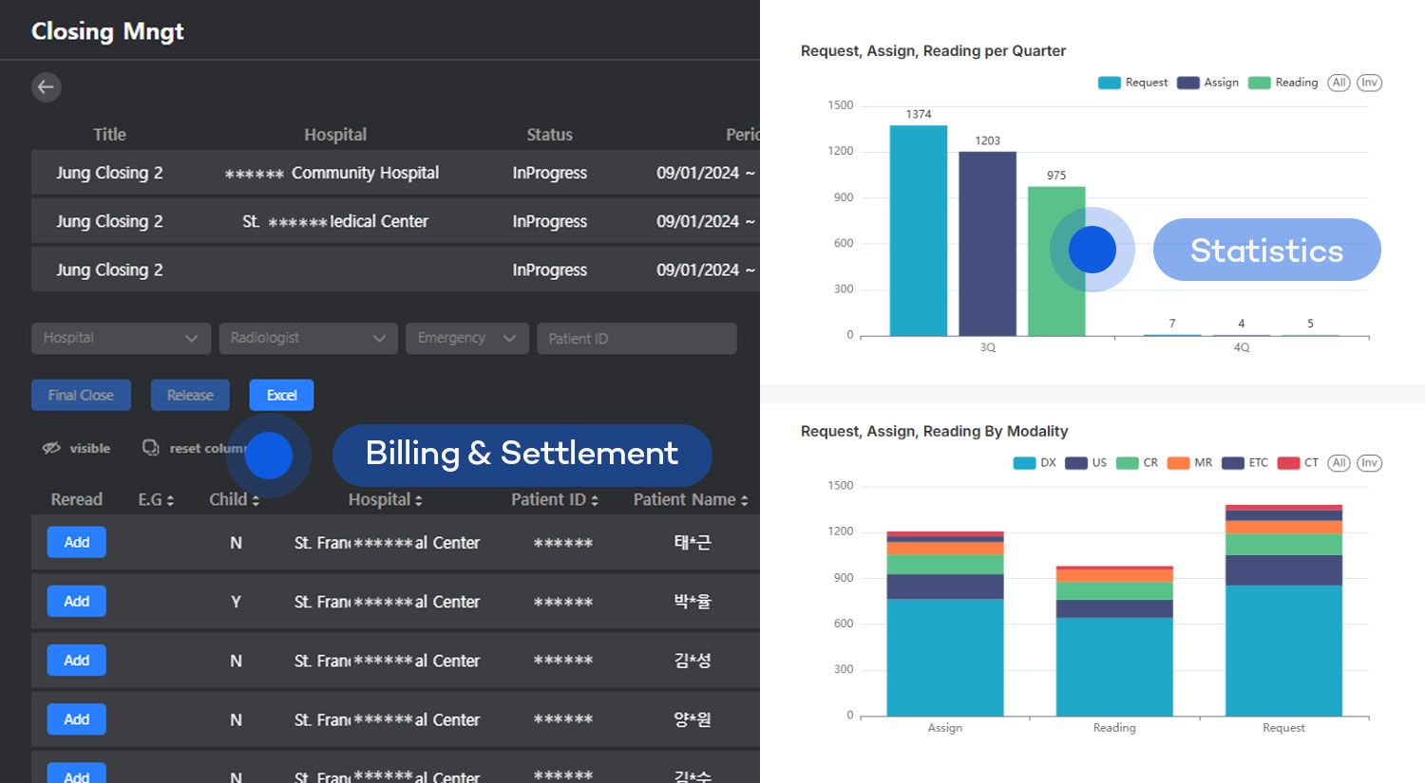This screenshot has width=1425, height=783.
Task: Focus the Patient ID input field
Action: coord(636,338)
